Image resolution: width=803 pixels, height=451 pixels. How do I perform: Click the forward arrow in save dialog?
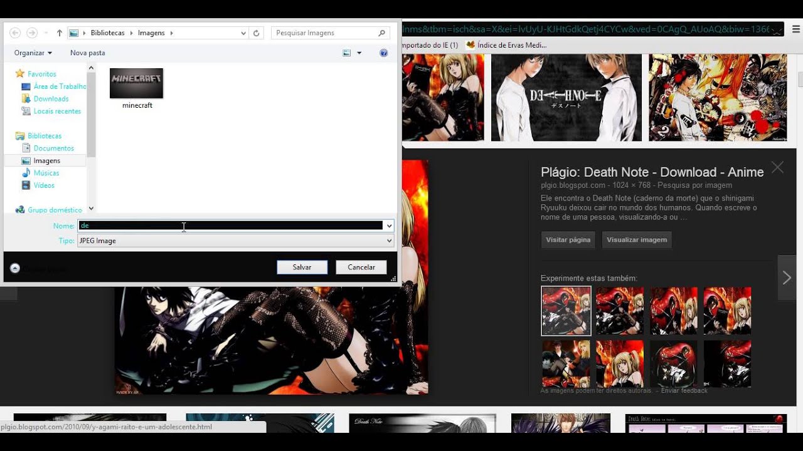pyautogui.click(x=32, y=33)
